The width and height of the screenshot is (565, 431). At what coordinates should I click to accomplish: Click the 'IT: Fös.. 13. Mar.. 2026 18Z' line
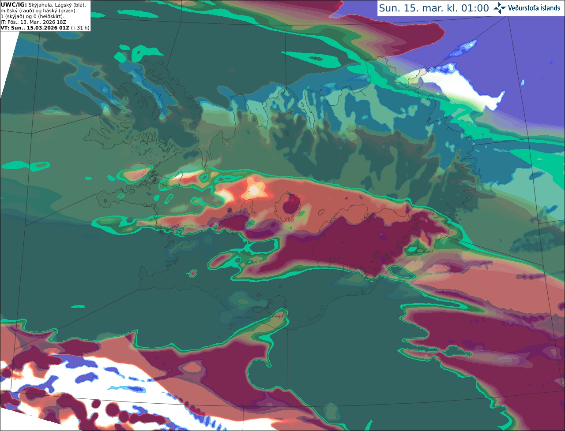[x=34, y=22]
